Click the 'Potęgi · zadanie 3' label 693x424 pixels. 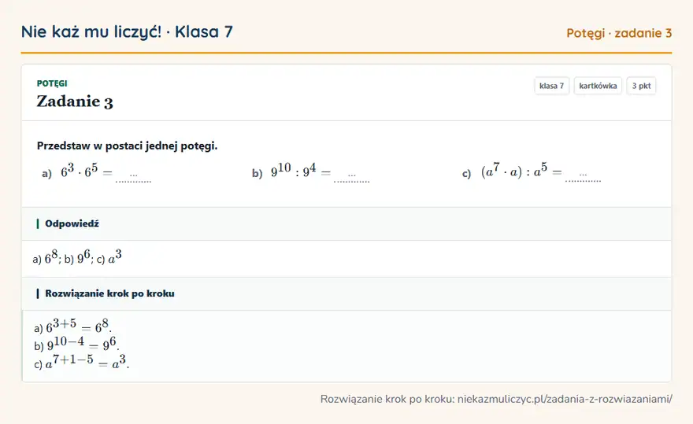(619, 33)
